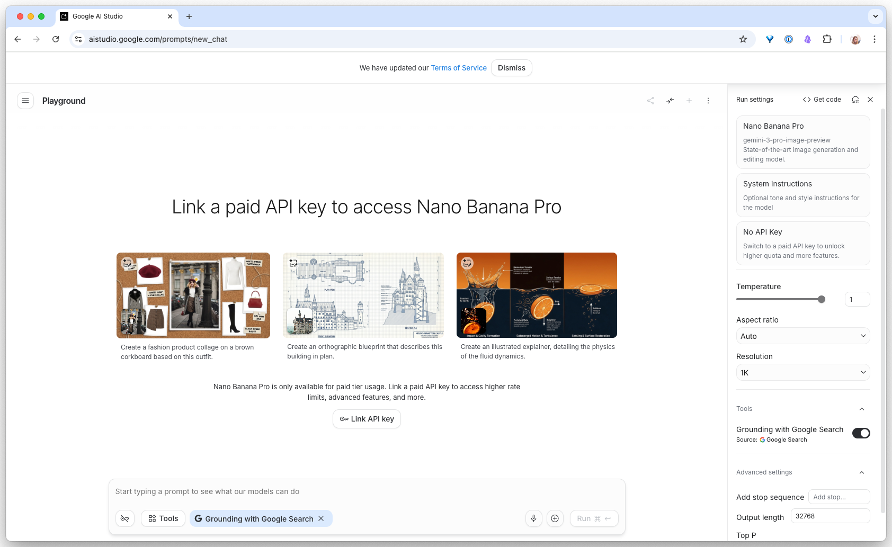Open the Nano Banana Pro model card
This screenshot has width=892, height=547.
tap(803, 142)
